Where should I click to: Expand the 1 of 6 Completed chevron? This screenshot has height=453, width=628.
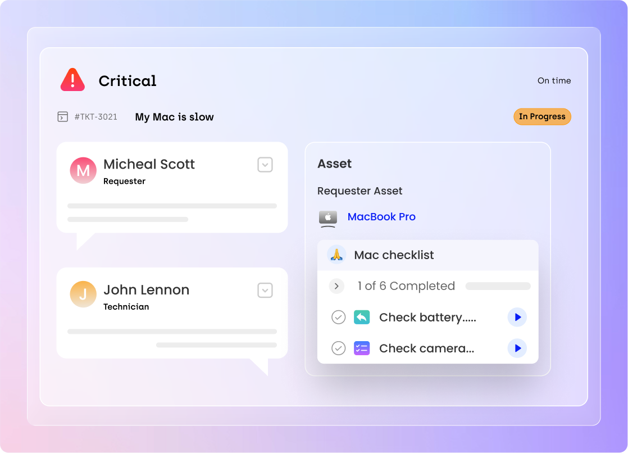coord(336,286)
